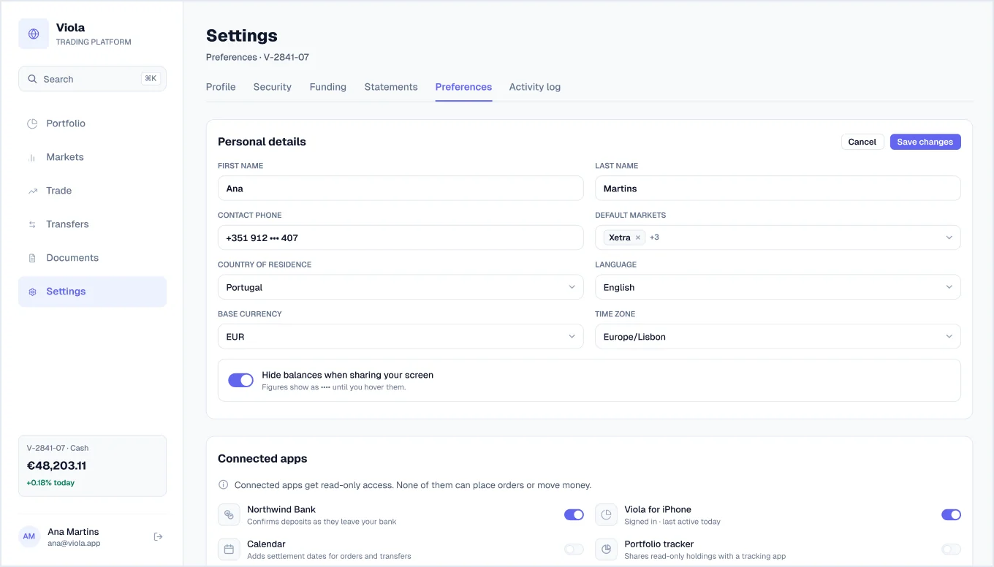The image size is (994, 567).
Task: Enable the Calendar connection toggle
Action: click(574, 549)
